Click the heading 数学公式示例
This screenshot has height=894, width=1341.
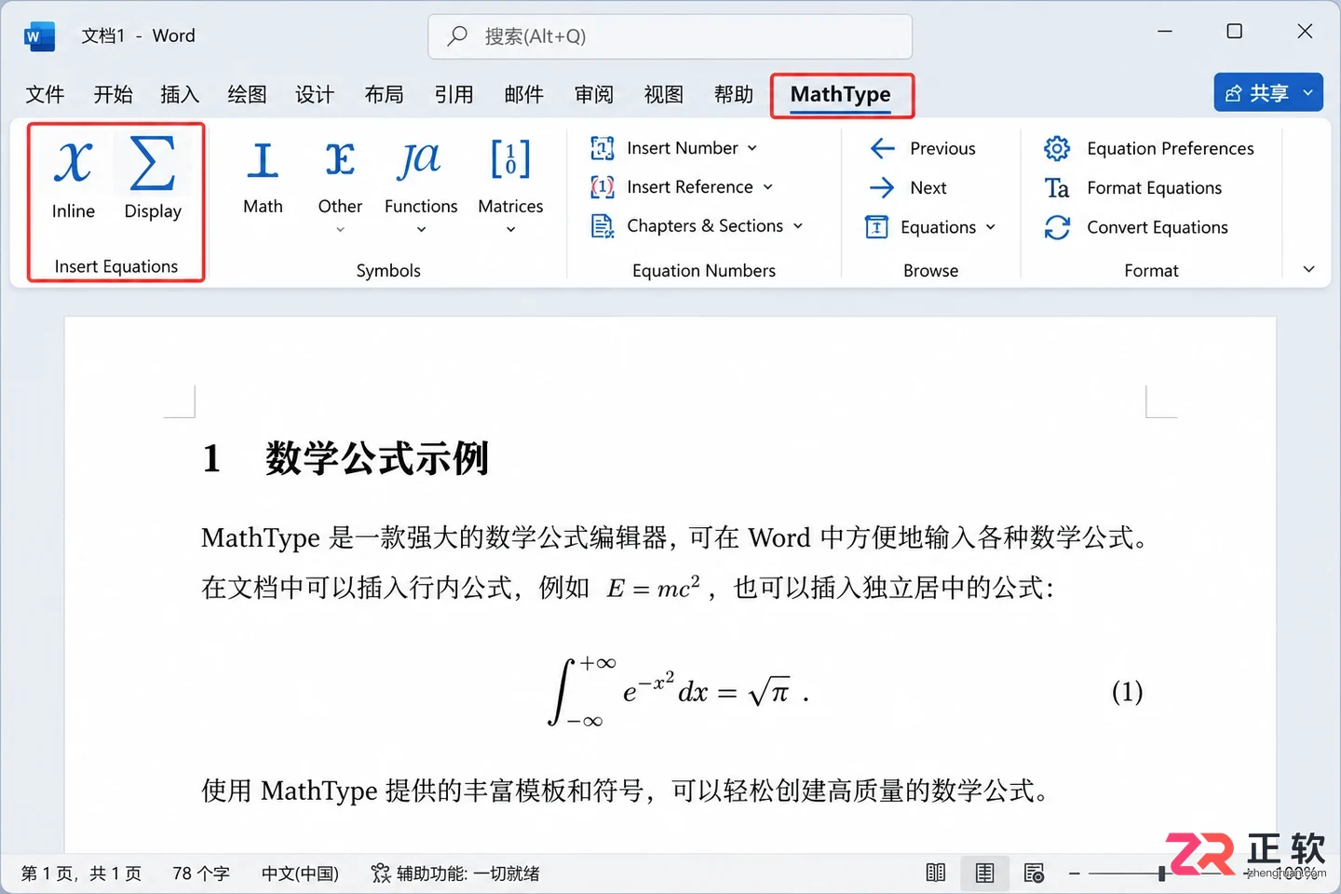click(377, 458)
